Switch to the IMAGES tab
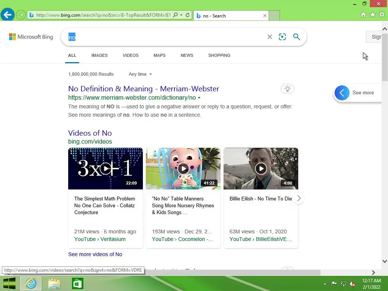Image resolution: width=388 pixels, height=291 pixels. [x=100, y=55]
